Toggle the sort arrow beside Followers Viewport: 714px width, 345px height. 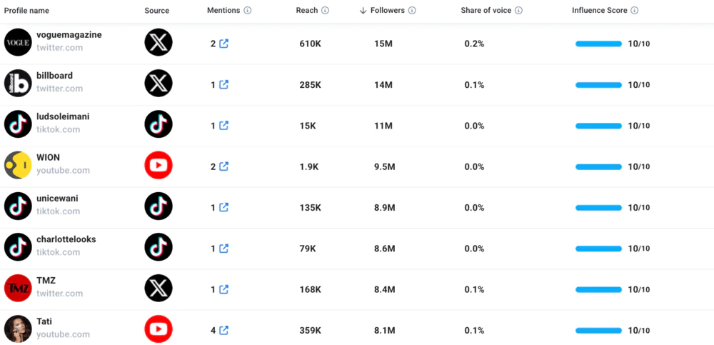point(363,11)
